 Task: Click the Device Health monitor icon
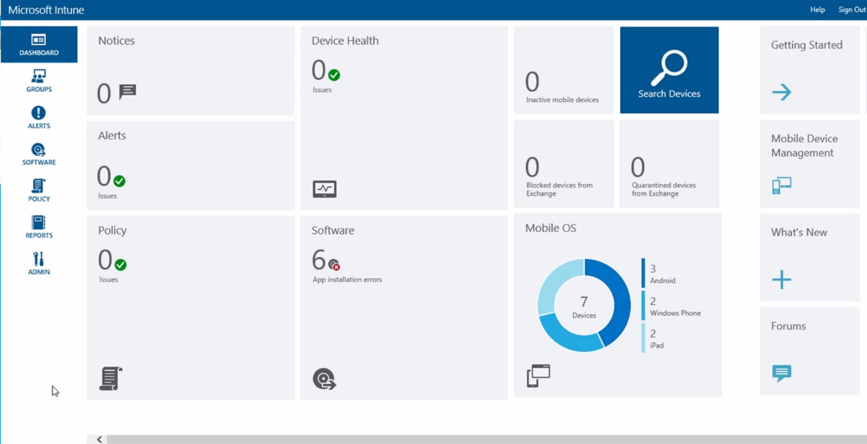coord(324,189)
